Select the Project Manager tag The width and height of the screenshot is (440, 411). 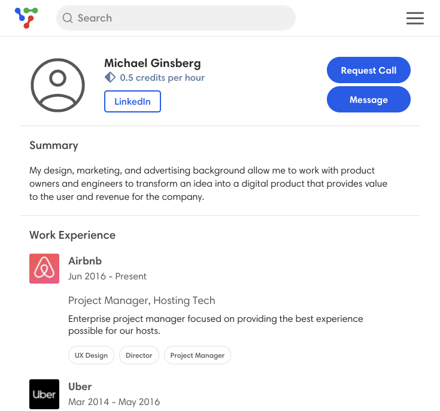[198, 355]
